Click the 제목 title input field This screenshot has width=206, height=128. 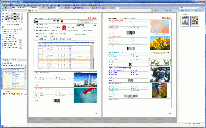click(14, 27)
